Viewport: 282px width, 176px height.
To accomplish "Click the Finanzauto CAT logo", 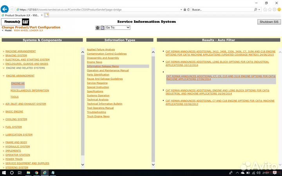I will click(x=15, y=22).
